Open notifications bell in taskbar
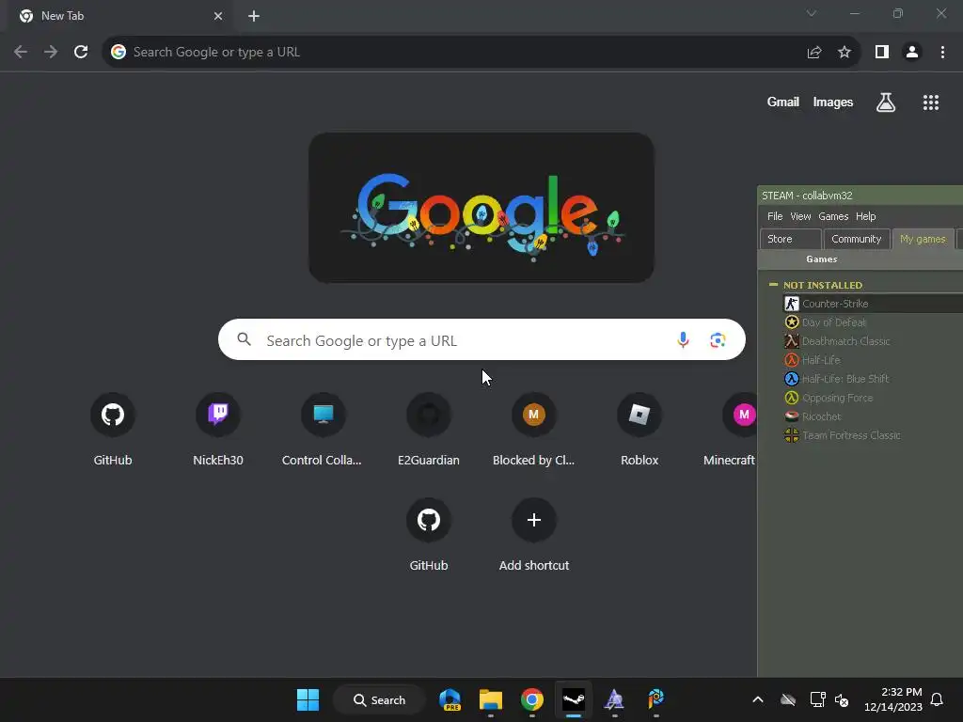 938,699
